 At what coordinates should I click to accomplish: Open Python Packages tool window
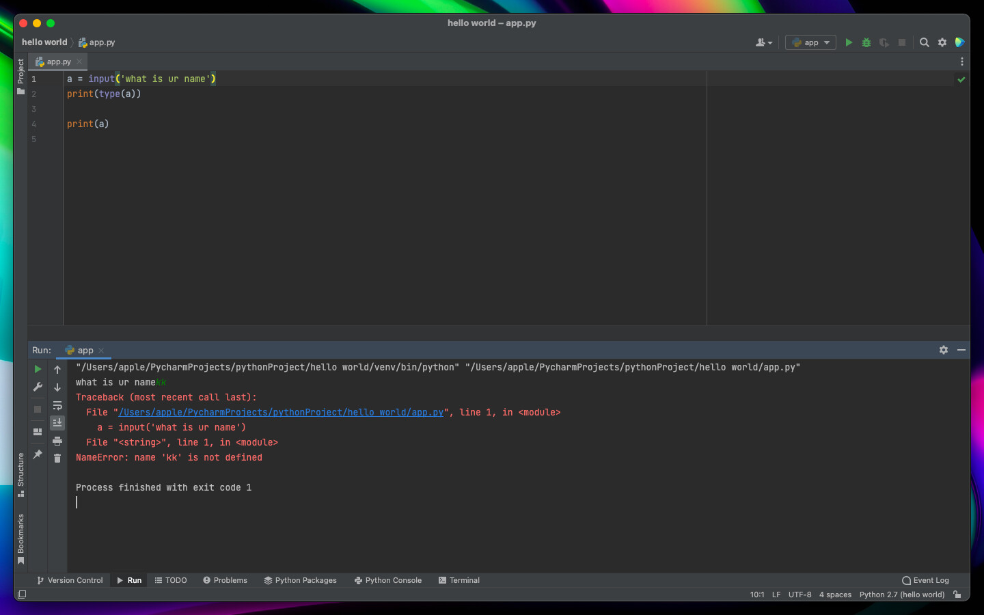(x=300, y=580)
